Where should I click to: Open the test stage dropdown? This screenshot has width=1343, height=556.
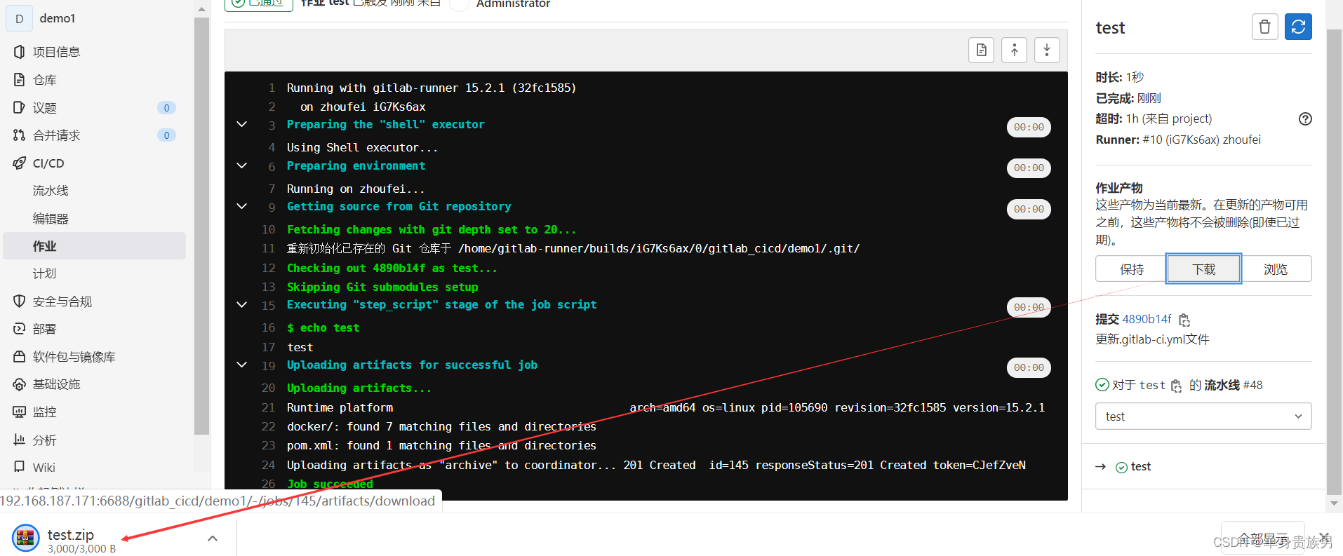(x=1203, y=416)
